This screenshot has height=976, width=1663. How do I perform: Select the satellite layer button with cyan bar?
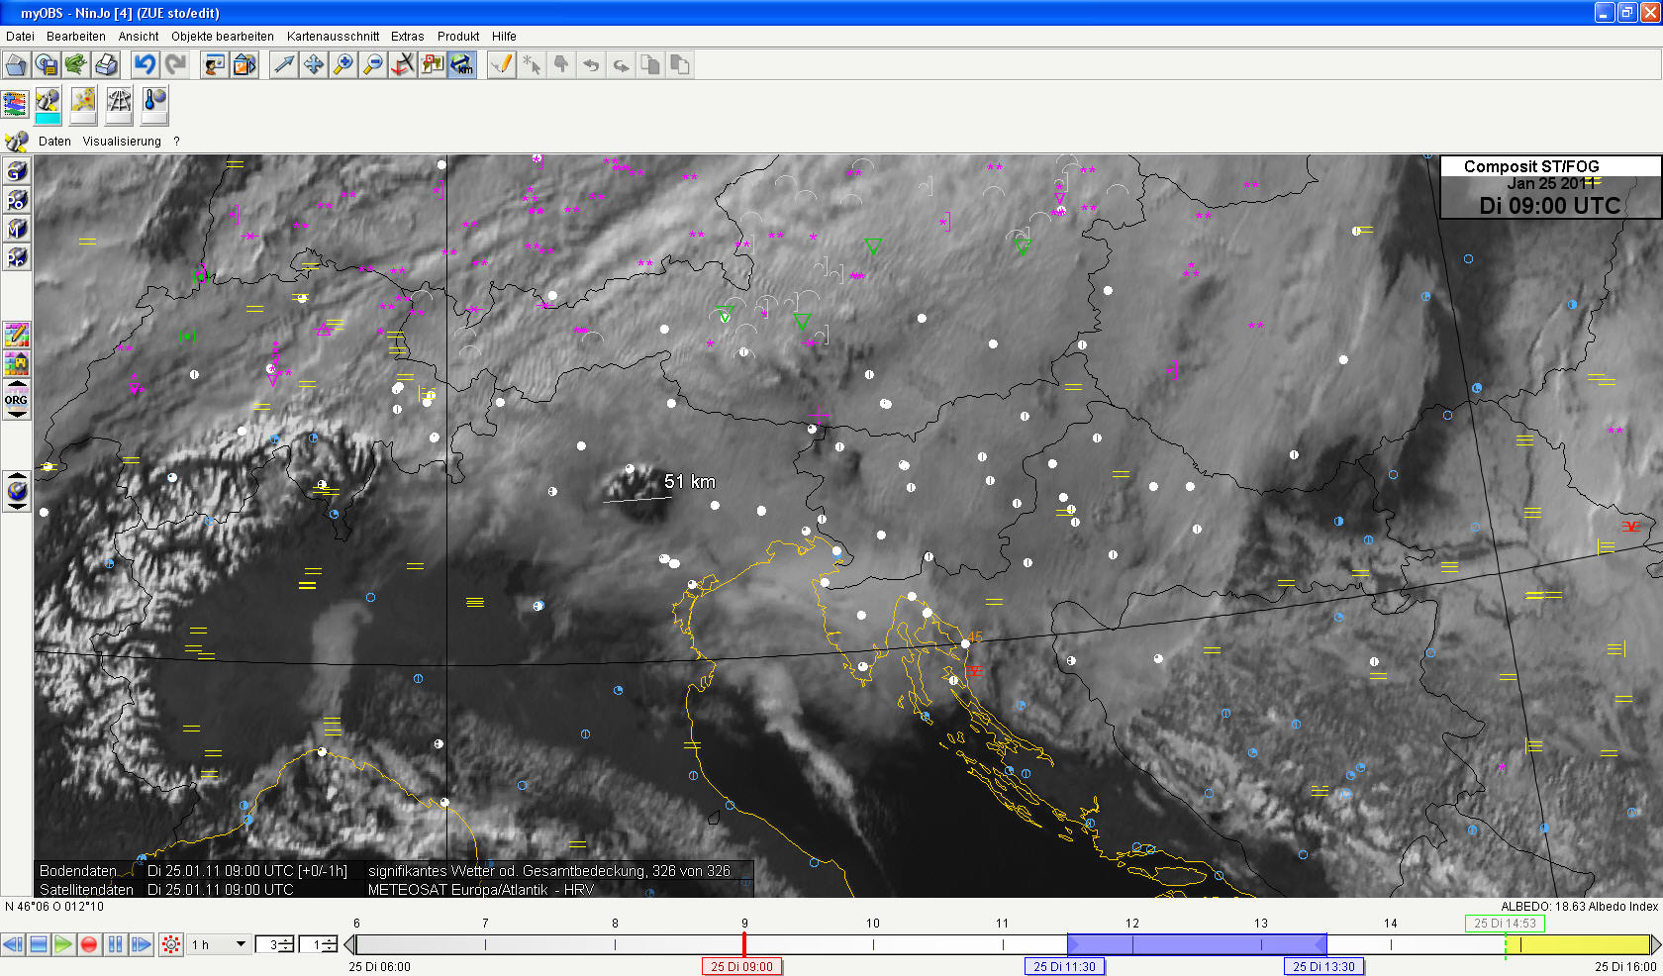pyautogui.click(x=48, y=105)
